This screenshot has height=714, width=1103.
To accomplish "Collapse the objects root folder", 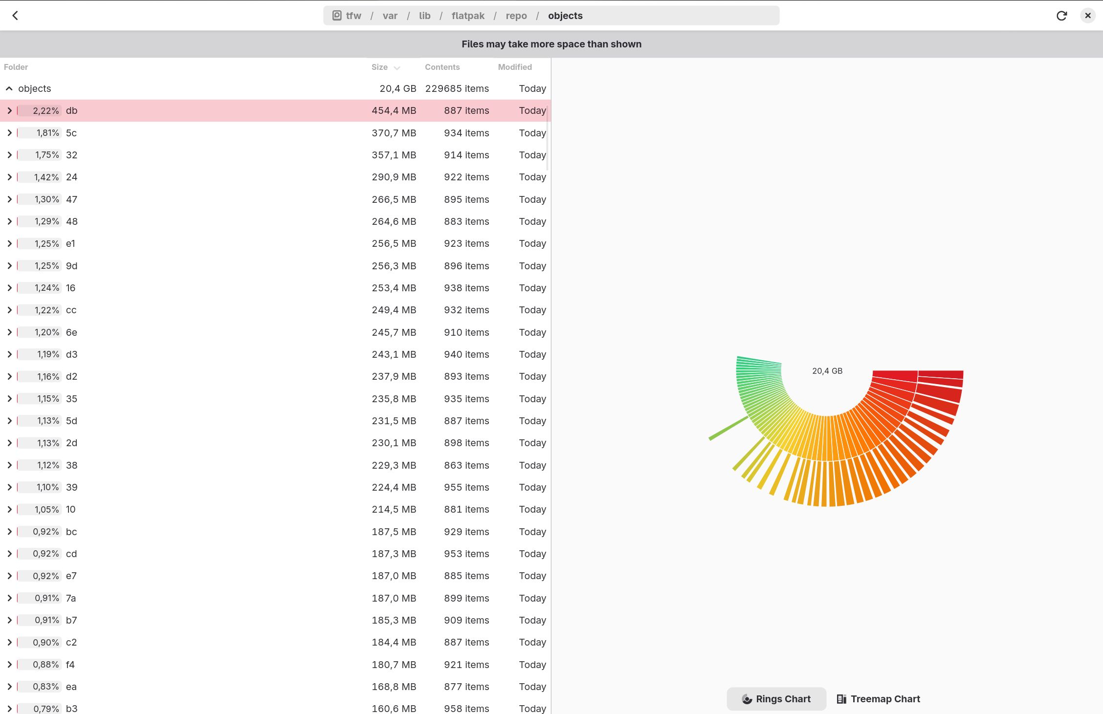I will (9, 88).
